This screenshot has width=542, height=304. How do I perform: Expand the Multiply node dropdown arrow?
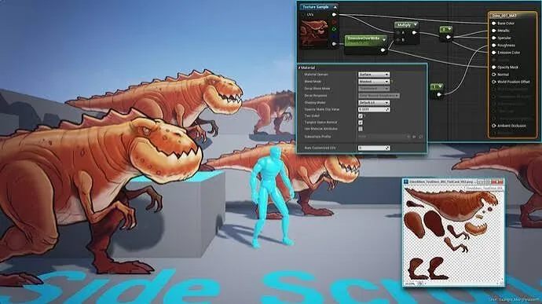(x=416, y=24)
